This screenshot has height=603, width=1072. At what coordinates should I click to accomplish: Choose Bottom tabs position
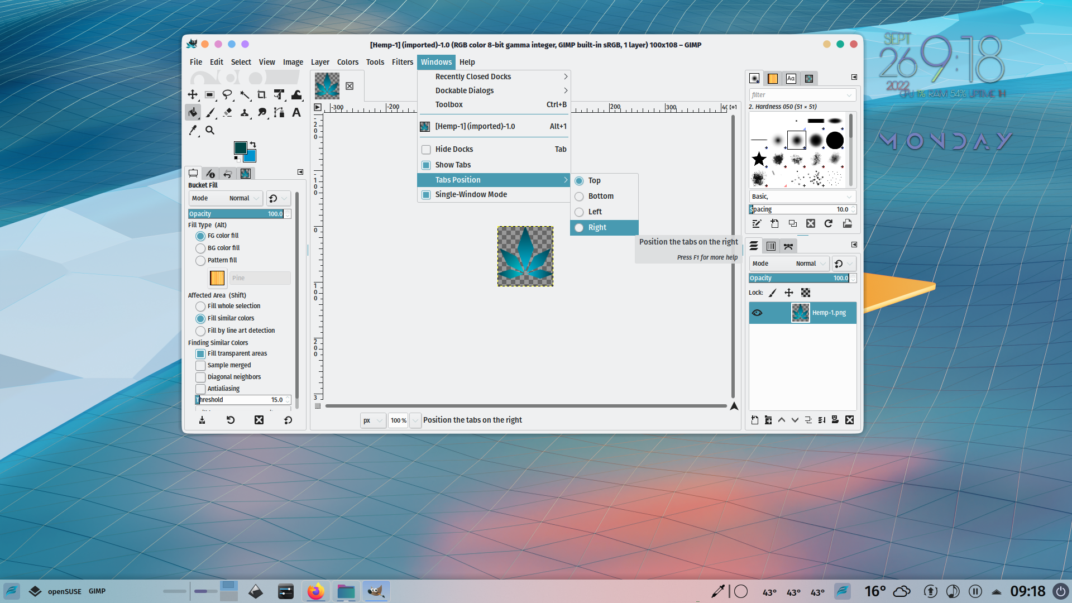[x=604, y=197]
